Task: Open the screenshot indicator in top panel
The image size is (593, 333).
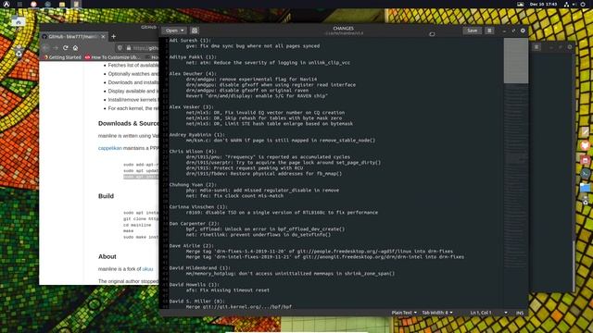Action: click(x=521, y=4)
